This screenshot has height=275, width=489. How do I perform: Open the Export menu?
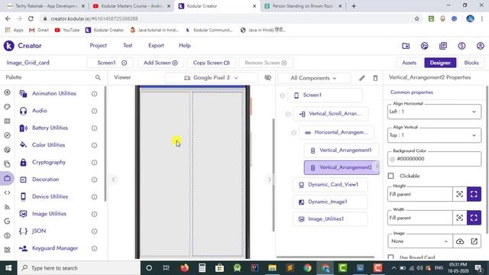tap(156, 46)
